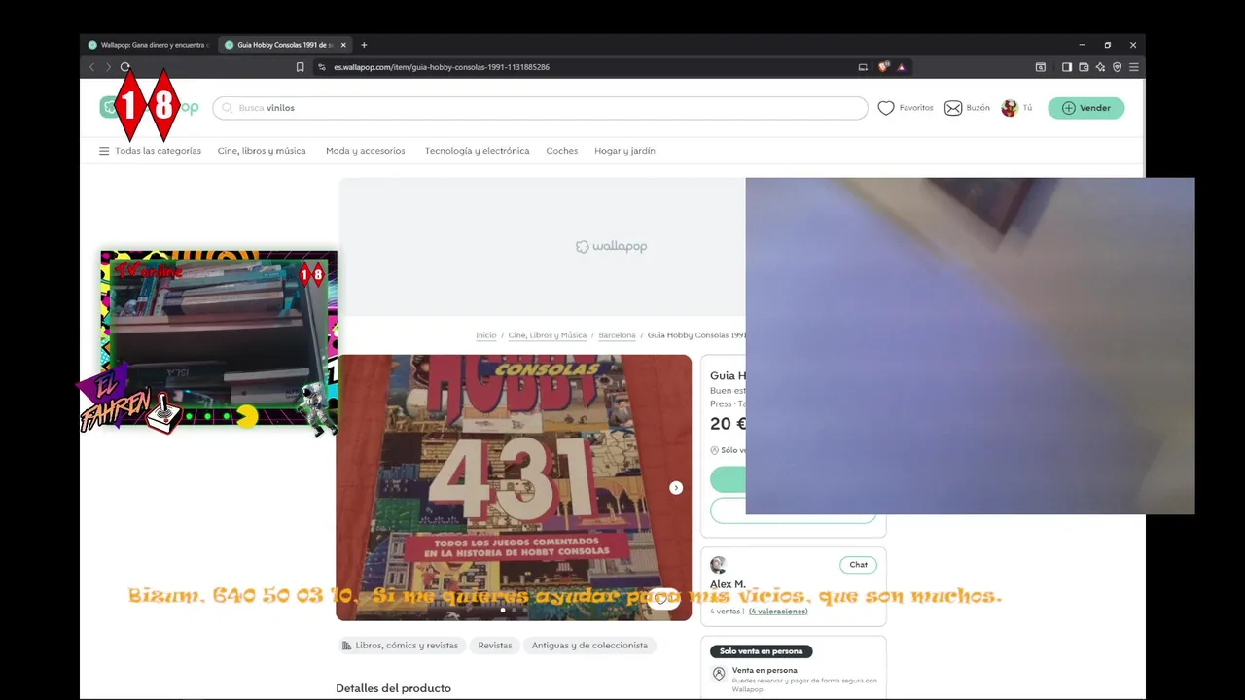1245x700 pixels.
Task: Open Moda y accesorios category
Action: click(365, 151)
